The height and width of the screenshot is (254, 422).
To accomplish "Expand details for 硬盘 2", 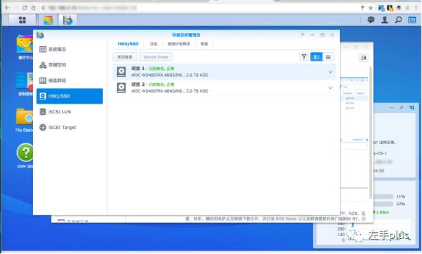I will click(330, 88).
